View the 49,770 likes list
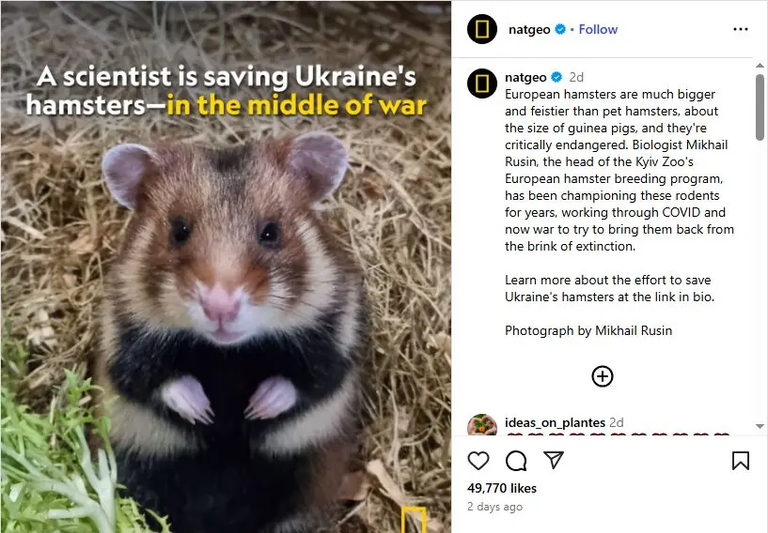The width and height of the screenshot is (768, 533). [502, 488]
